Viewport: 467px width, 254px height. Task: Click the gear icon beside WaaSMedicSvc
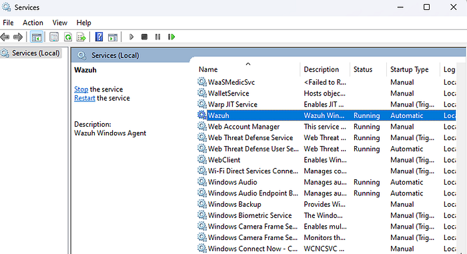click(x=202, y=82)
